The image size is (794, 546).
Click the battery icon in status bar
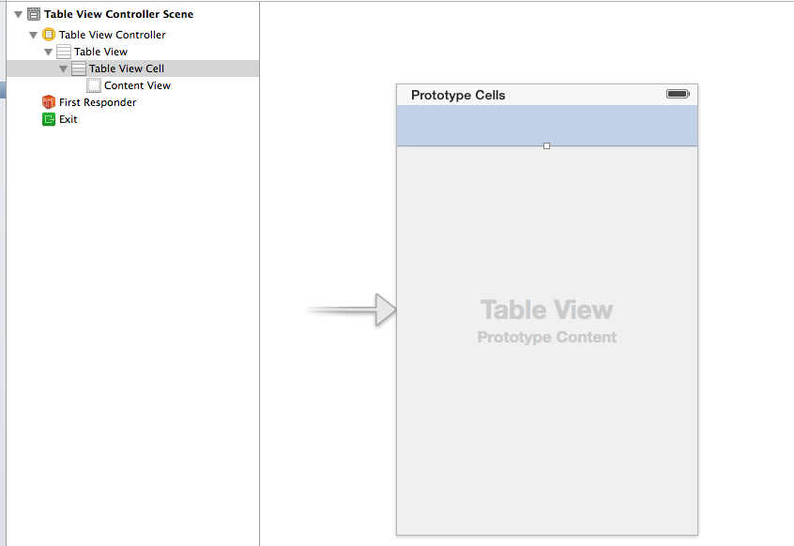[x=678, y=95]
